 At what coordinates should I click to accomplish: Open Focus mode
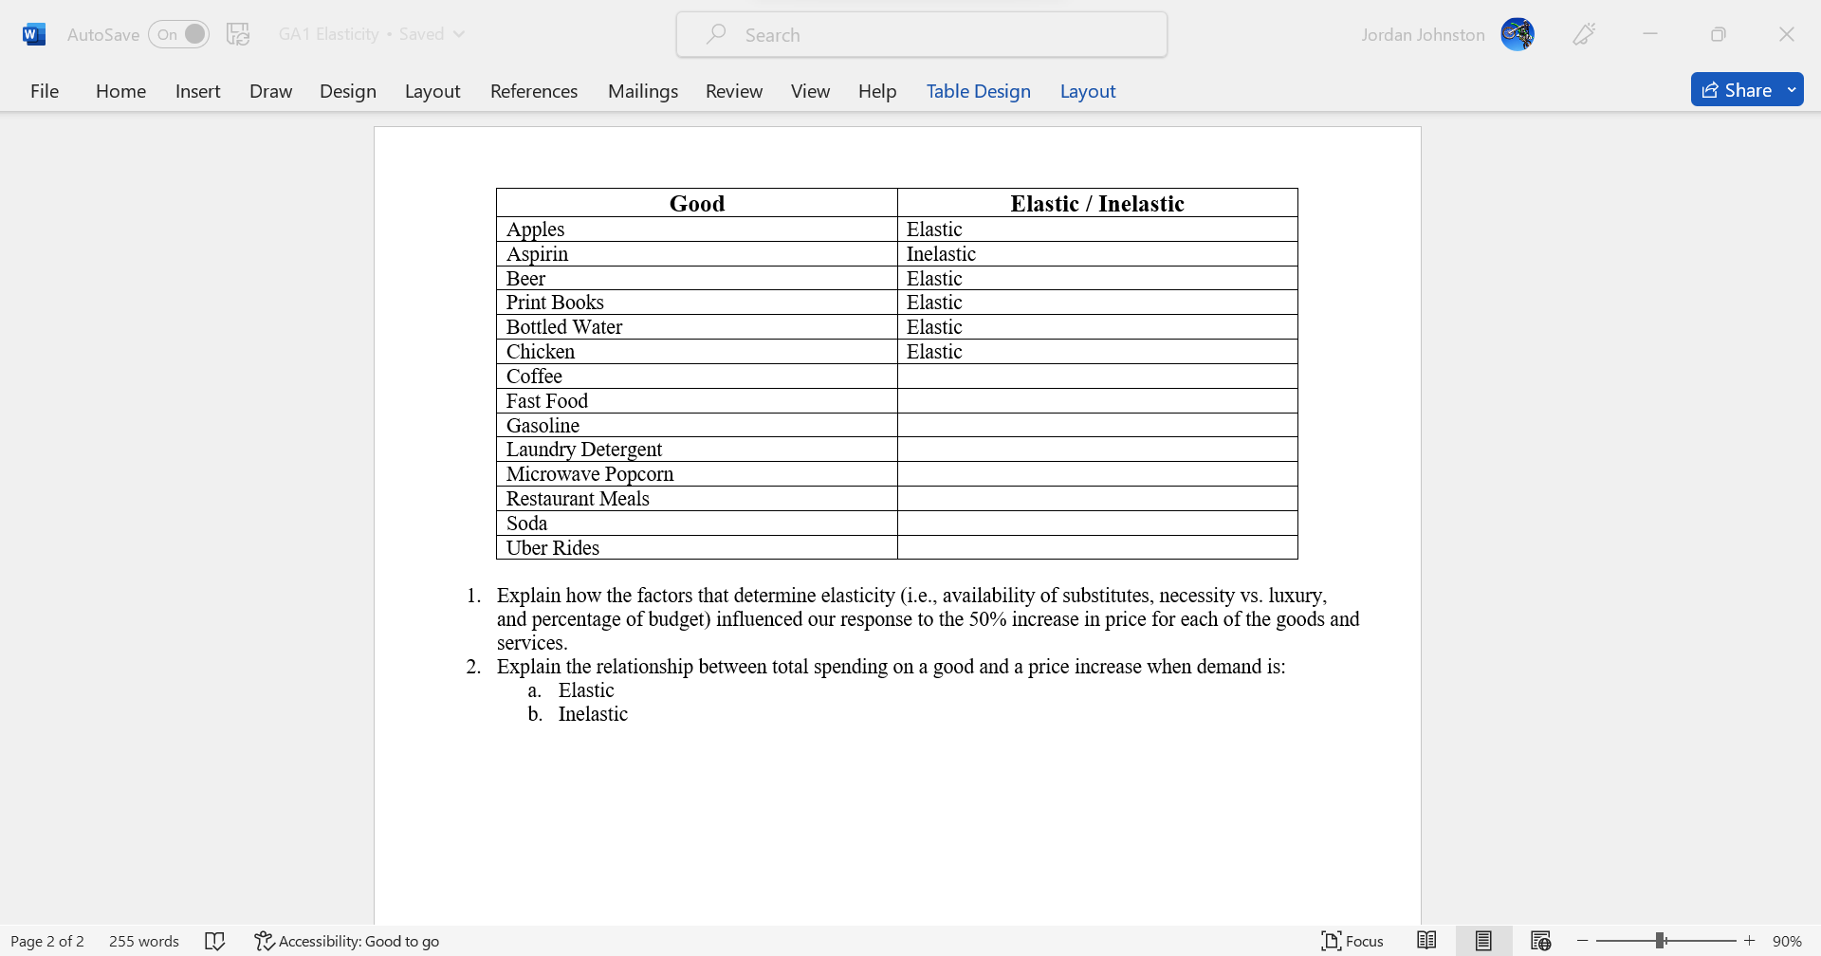coord(1352,940)
